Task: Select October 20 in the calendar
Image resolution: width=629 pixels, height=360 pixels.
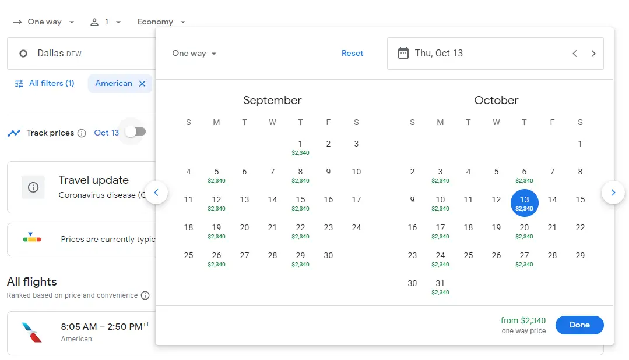Action: 524,230
